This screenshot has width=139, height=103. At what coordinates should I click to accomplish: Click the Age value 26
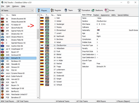pyautogui.click(x=98, y=33)
